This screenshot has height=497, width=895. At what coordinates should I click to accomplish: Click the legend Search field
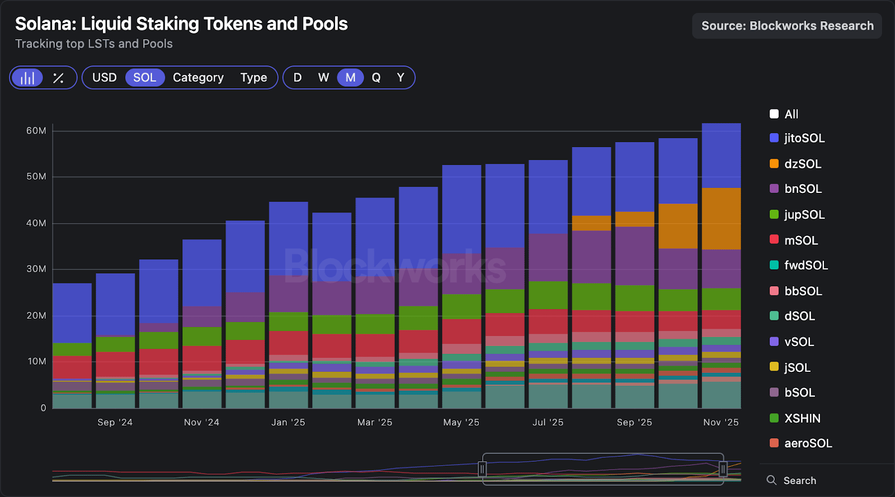tap(827, 480)
